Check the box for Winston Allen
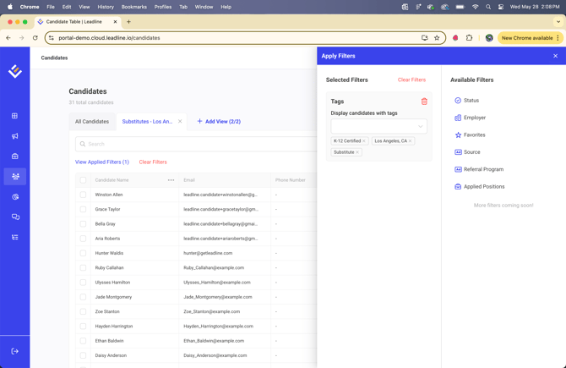Image resolution: width=566 pixels, height=368 pixels. tap(83, 195)
